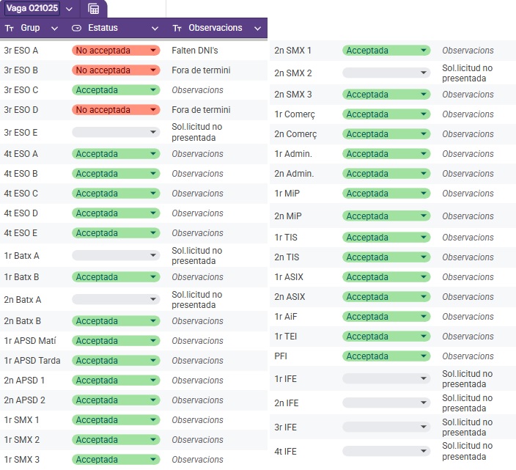Open status dropdown for 3r ESO A

click(115, 51)
